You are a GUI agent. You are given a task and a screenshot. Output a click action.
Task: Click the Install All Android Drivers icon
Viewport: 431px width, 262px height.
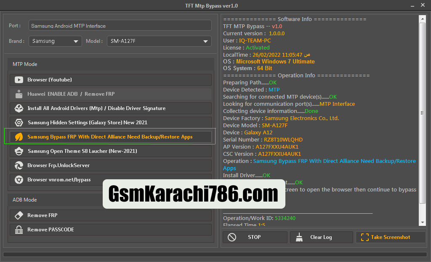(x=19, y=108)
